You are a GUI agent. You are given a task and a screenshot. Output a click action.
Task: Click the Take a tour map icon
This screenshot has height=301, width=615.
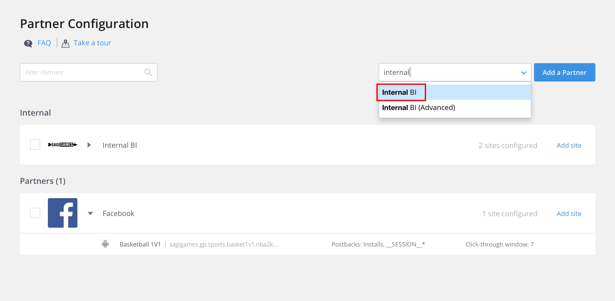[x=65, y=43]
